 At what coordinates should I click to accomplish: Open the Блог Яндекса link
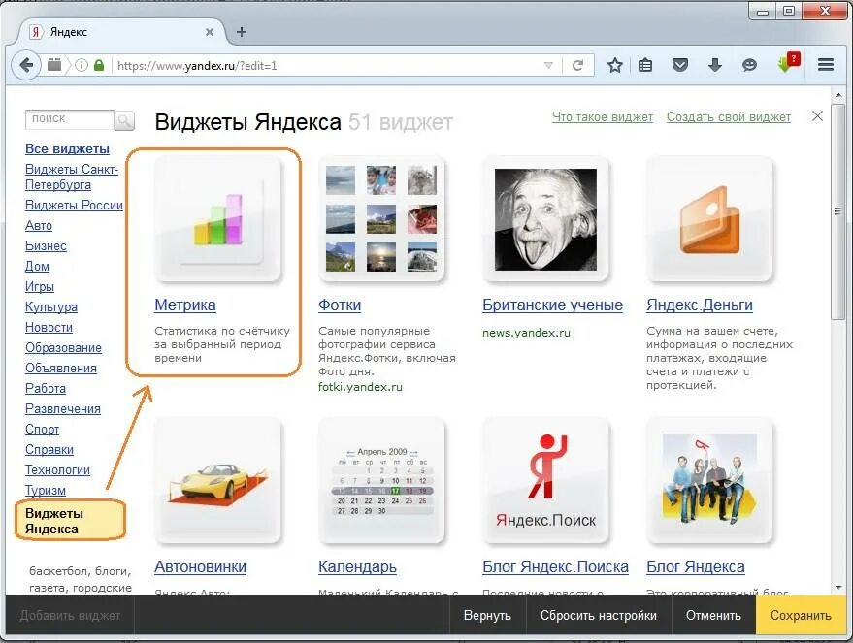[x=695, y=567]
